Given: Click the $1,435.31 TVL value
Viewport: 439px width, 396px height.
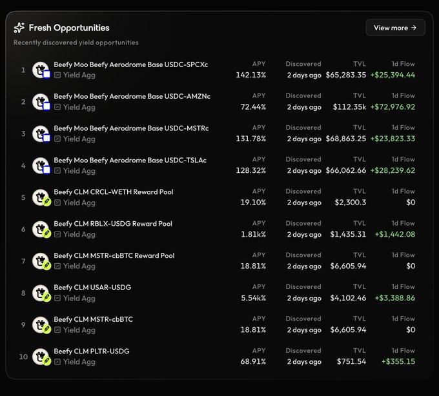Looking at the screenshot, I should click(348, 235).
